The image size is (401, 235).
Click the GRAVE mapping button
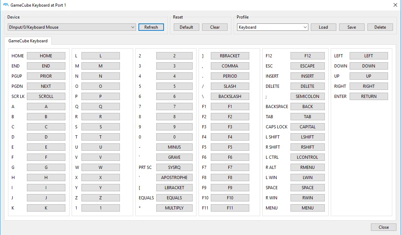tap(174, 157)
